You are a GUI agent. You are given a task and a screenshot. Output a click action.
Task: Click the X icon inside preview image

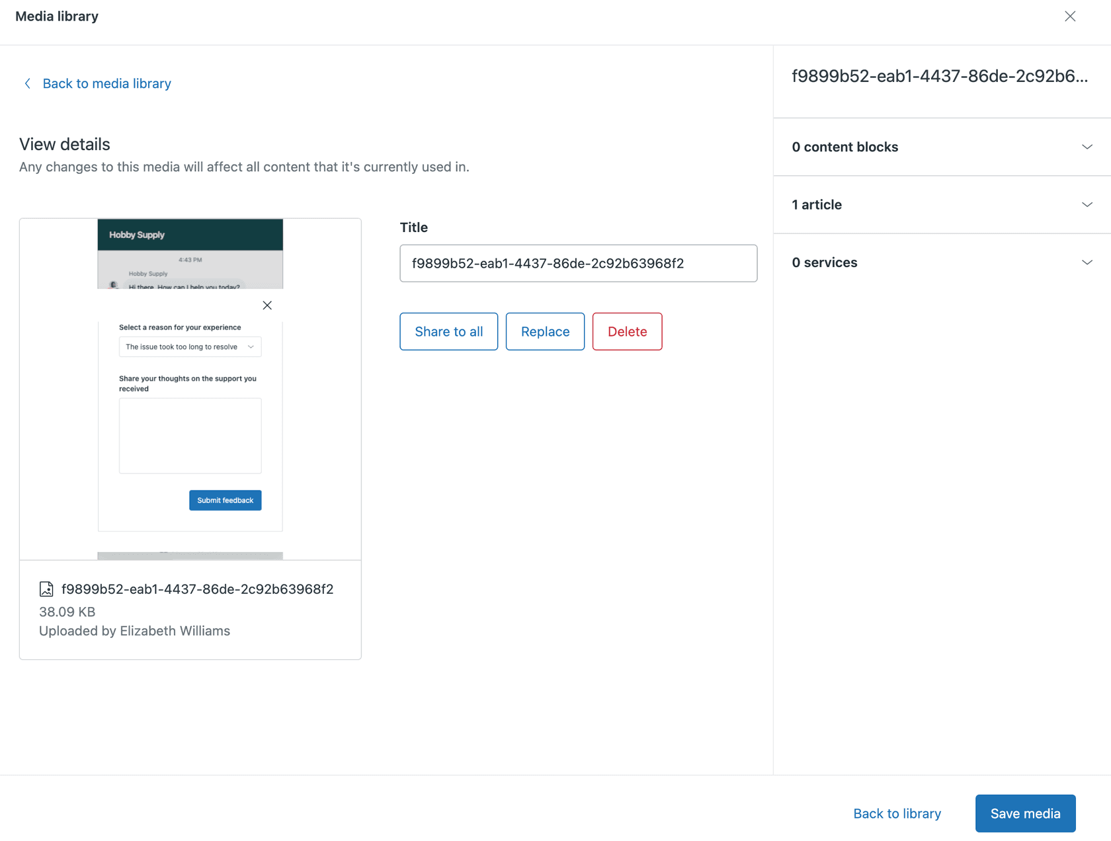(x=267, y=305)
